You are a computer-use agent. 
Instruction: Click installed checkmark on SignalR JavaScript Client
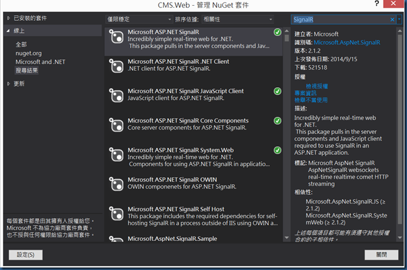pyautogui.click(x=277, y=91)
